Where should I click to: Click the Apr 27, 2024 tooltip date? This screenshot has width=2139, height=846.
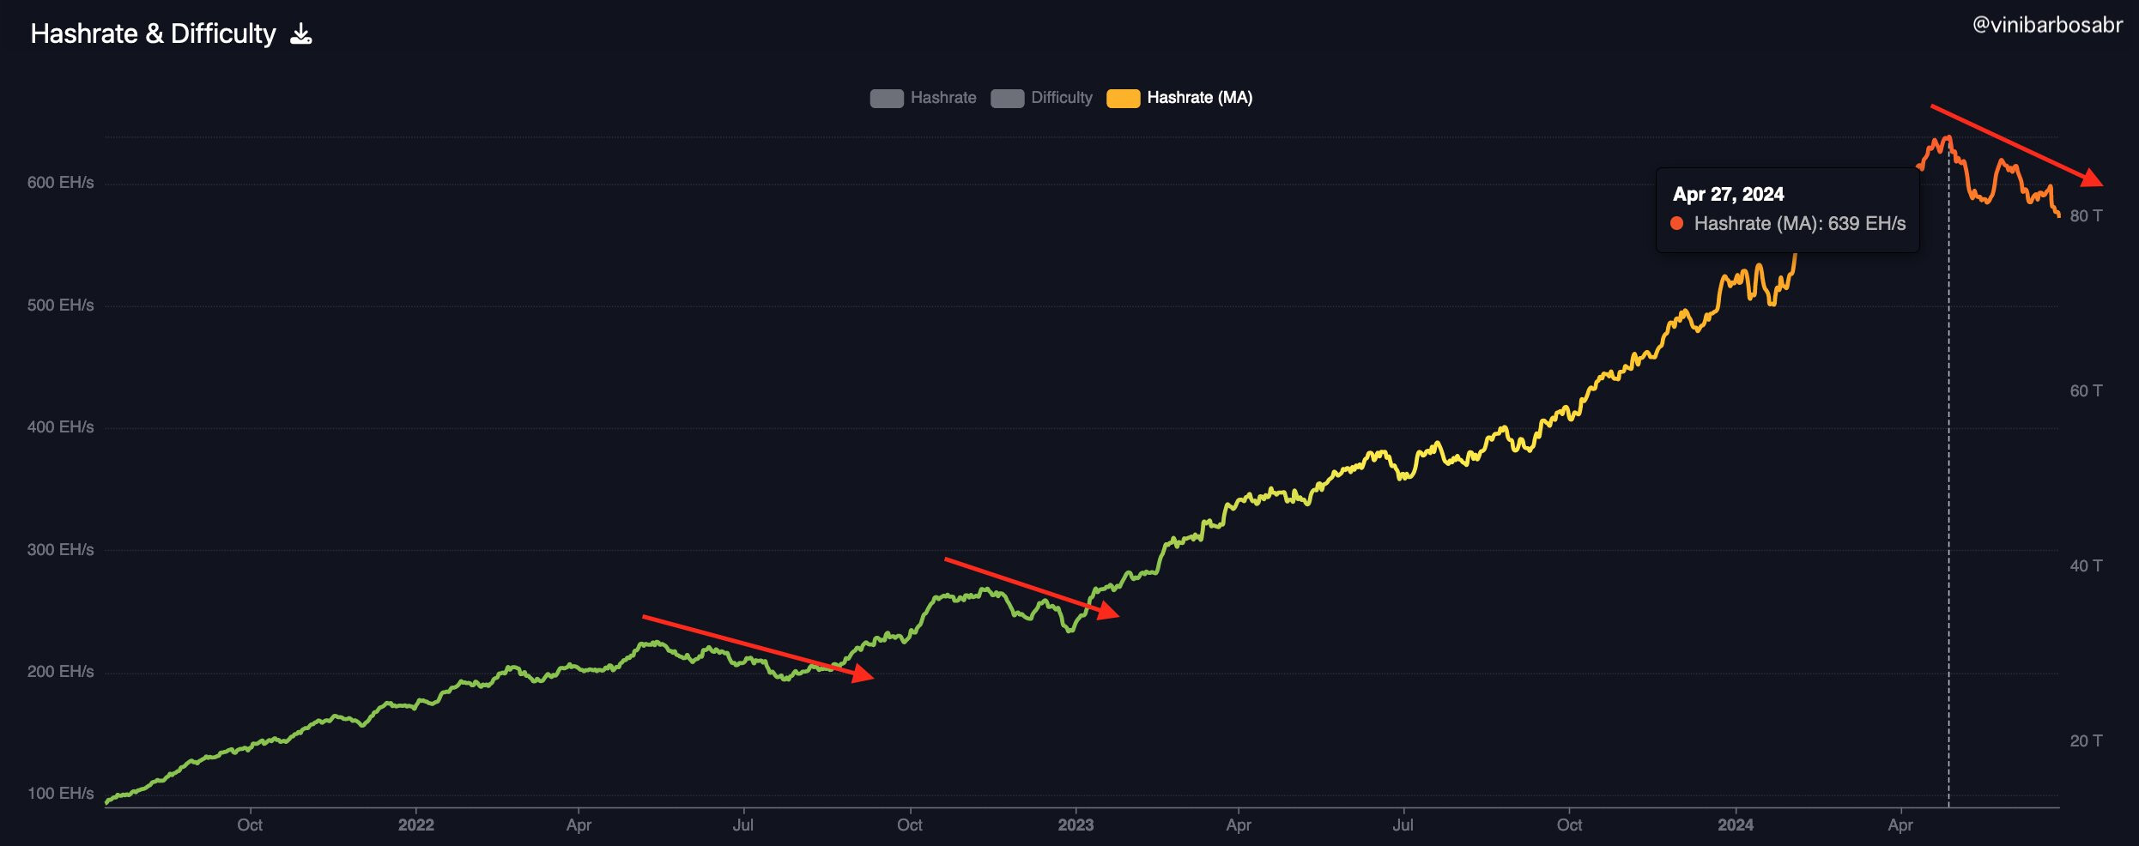click(x=1728, y=195)
